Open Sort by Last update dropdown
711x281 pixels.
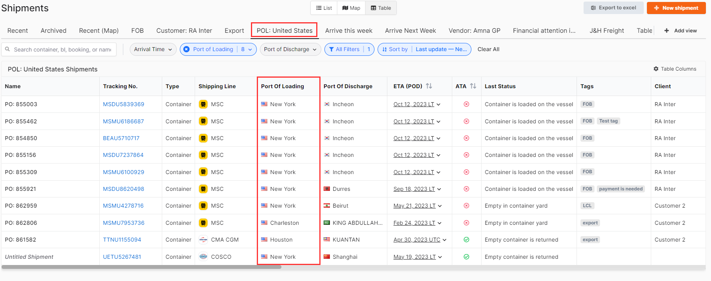click(x=424, y=49)
